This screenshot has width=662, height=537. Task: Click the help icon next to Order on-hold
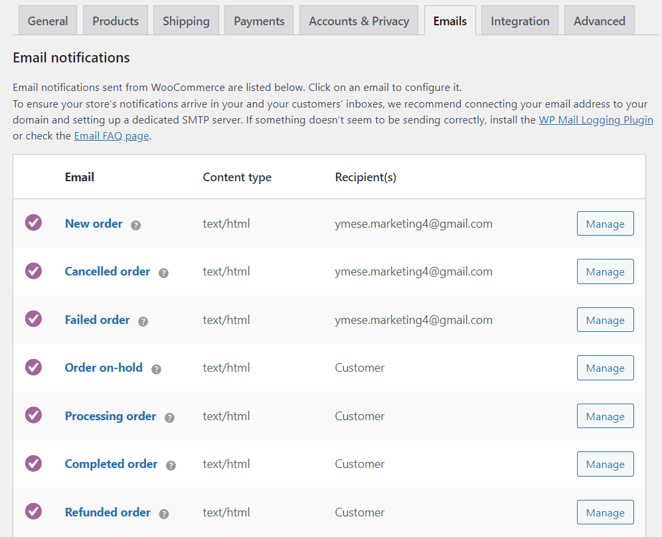pos(156,370)
